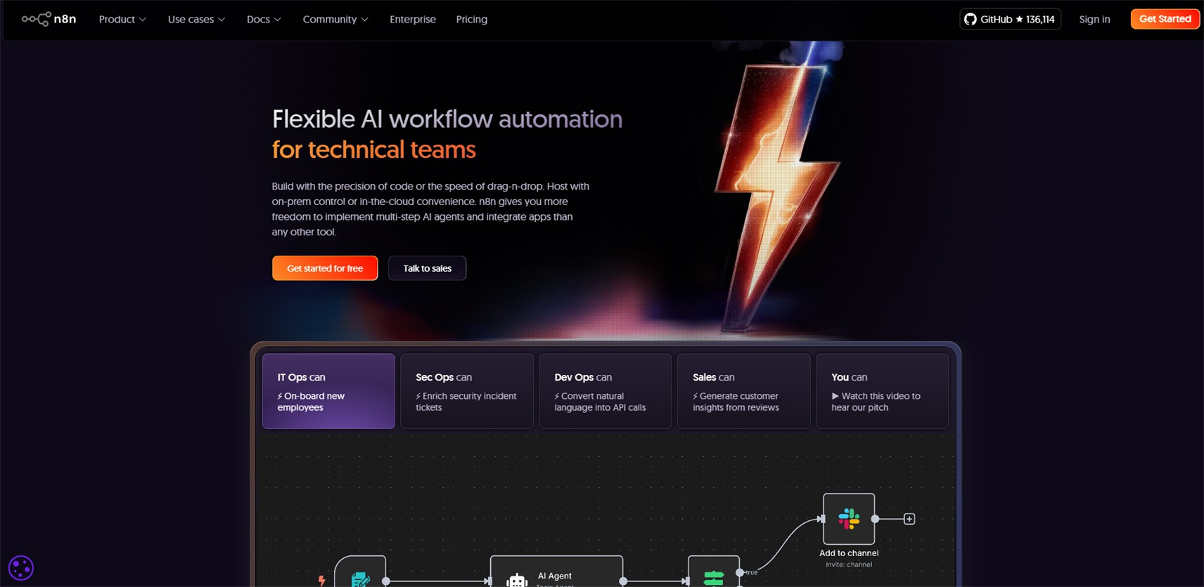This screenshot has height=587, width=1204.
Task: Open the Pricing page
Action: coord(471,19)
